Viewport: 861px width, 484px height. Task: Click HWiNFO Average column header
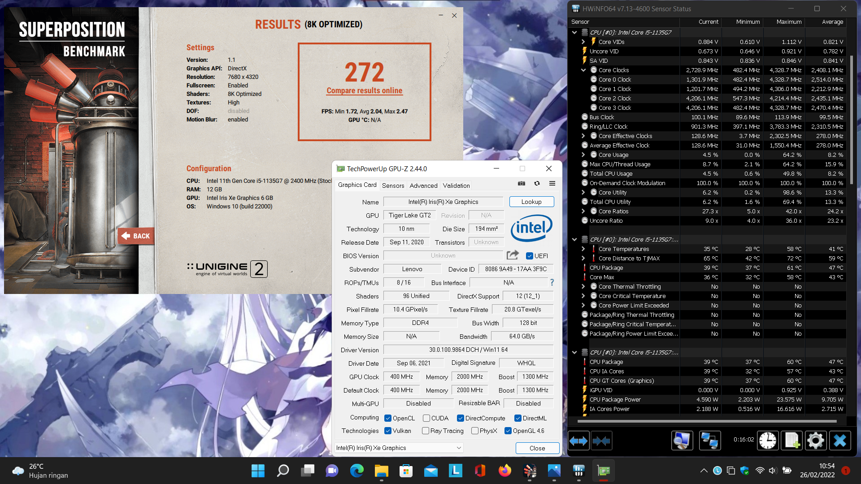click(x=826, y=22)
